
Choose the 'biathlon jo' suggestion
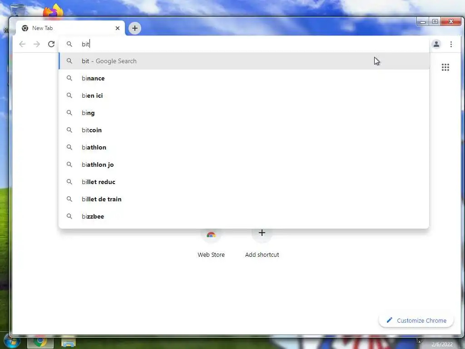coord(244,165)
